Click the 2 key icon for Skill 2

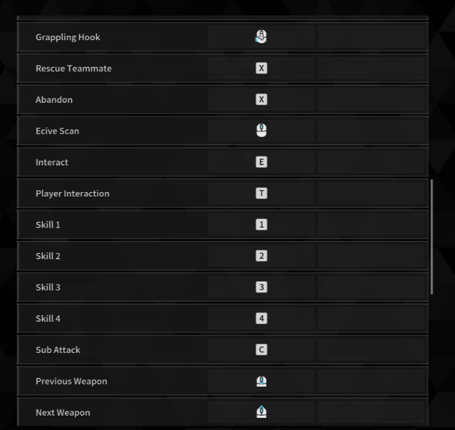pos(261,256)
